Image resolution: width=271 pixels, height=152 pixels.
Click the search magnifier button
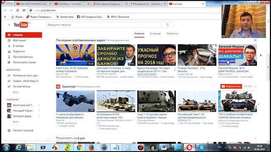coord(168,24)
